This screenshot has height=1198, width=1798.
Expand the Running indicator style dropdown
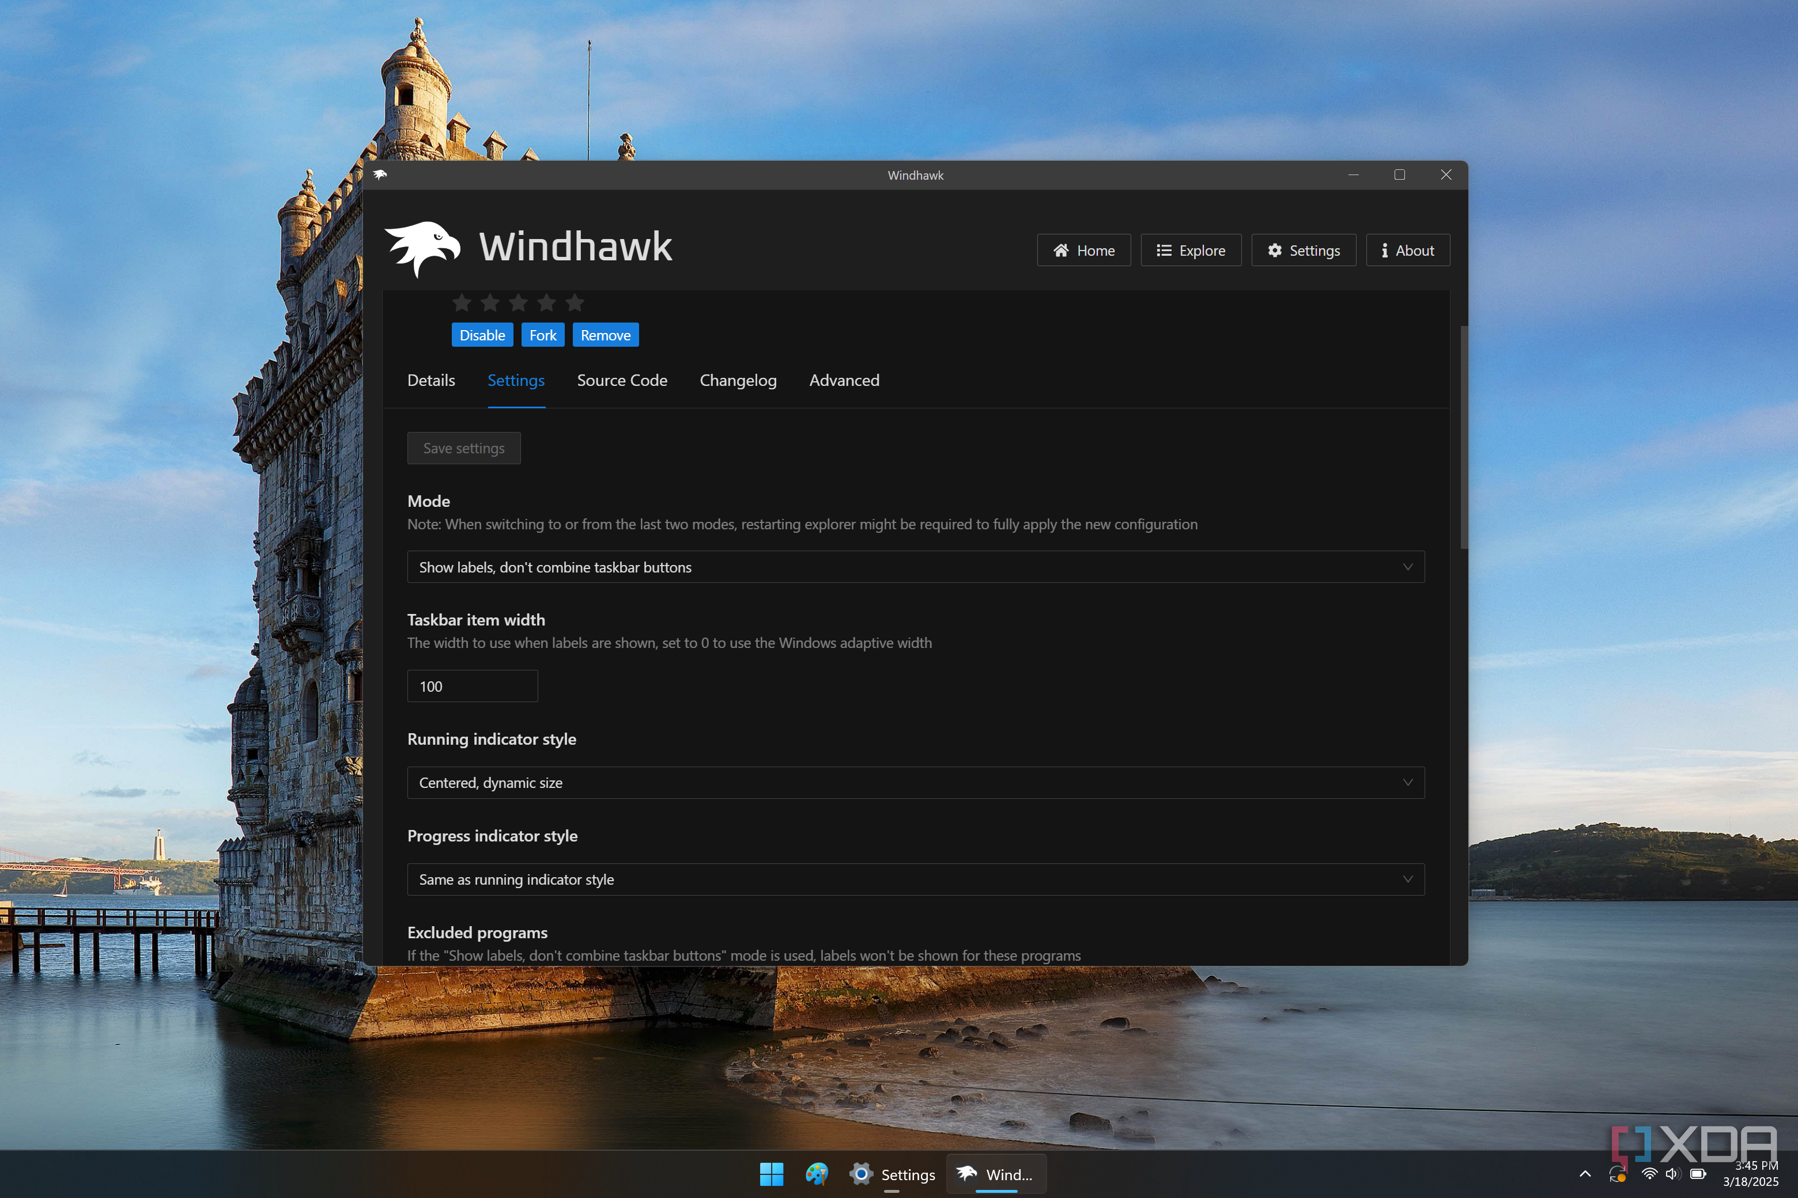point(916,782)
